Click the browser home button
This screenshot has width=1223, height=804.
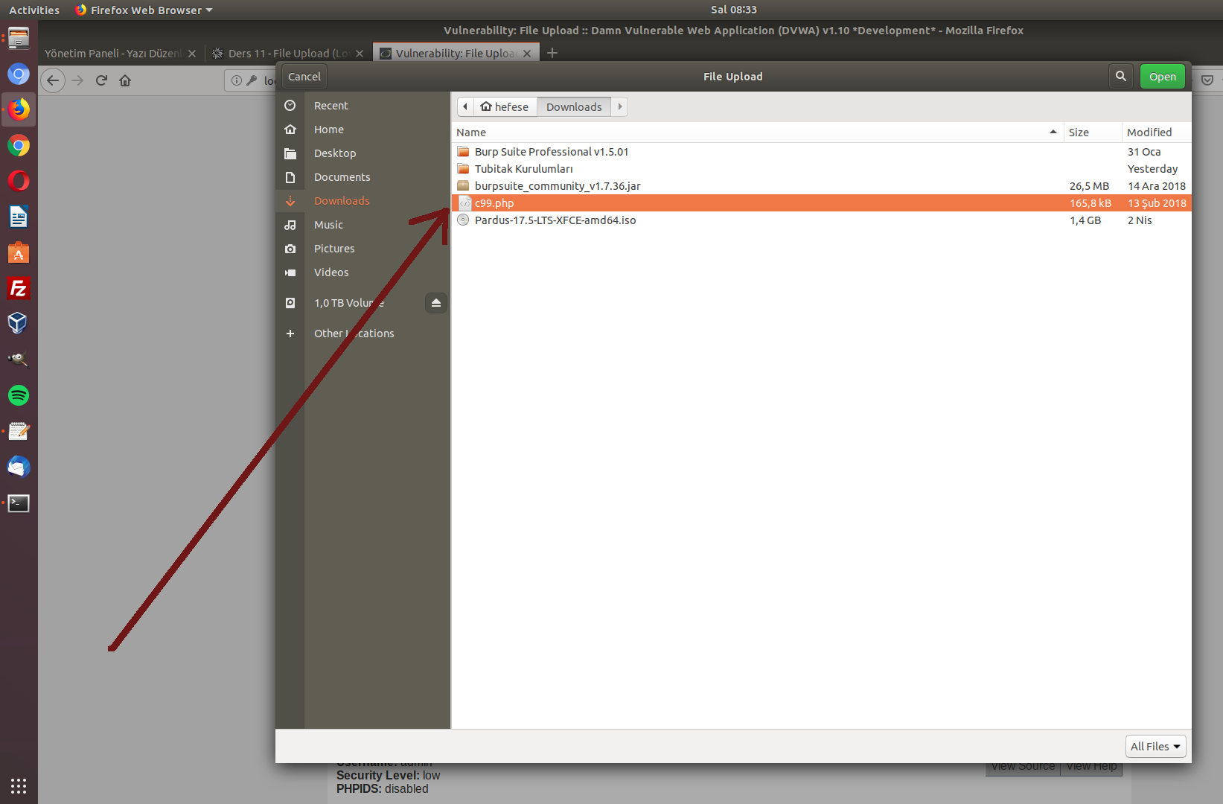pyautogui.click(x=125, y=80)
